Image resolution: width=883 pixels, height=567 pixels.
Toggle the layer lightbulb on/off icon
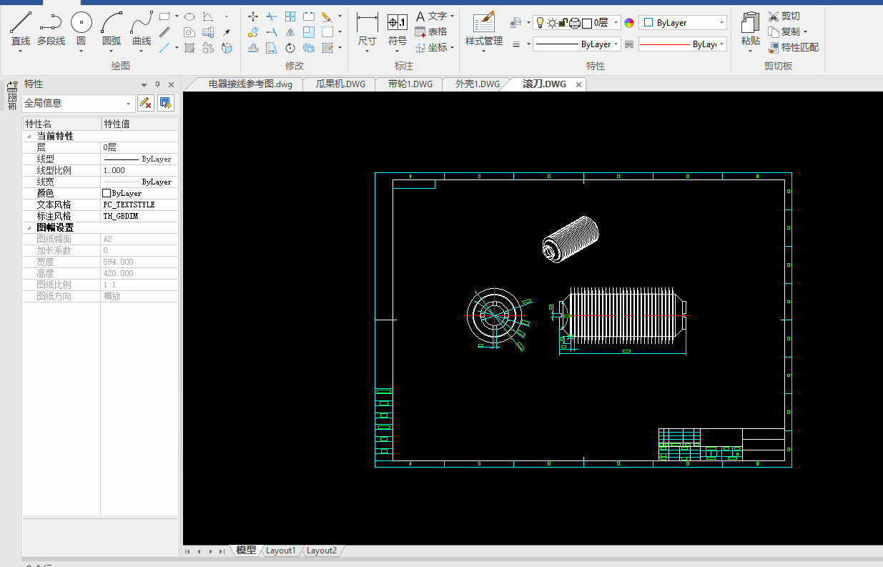[540, 23]
